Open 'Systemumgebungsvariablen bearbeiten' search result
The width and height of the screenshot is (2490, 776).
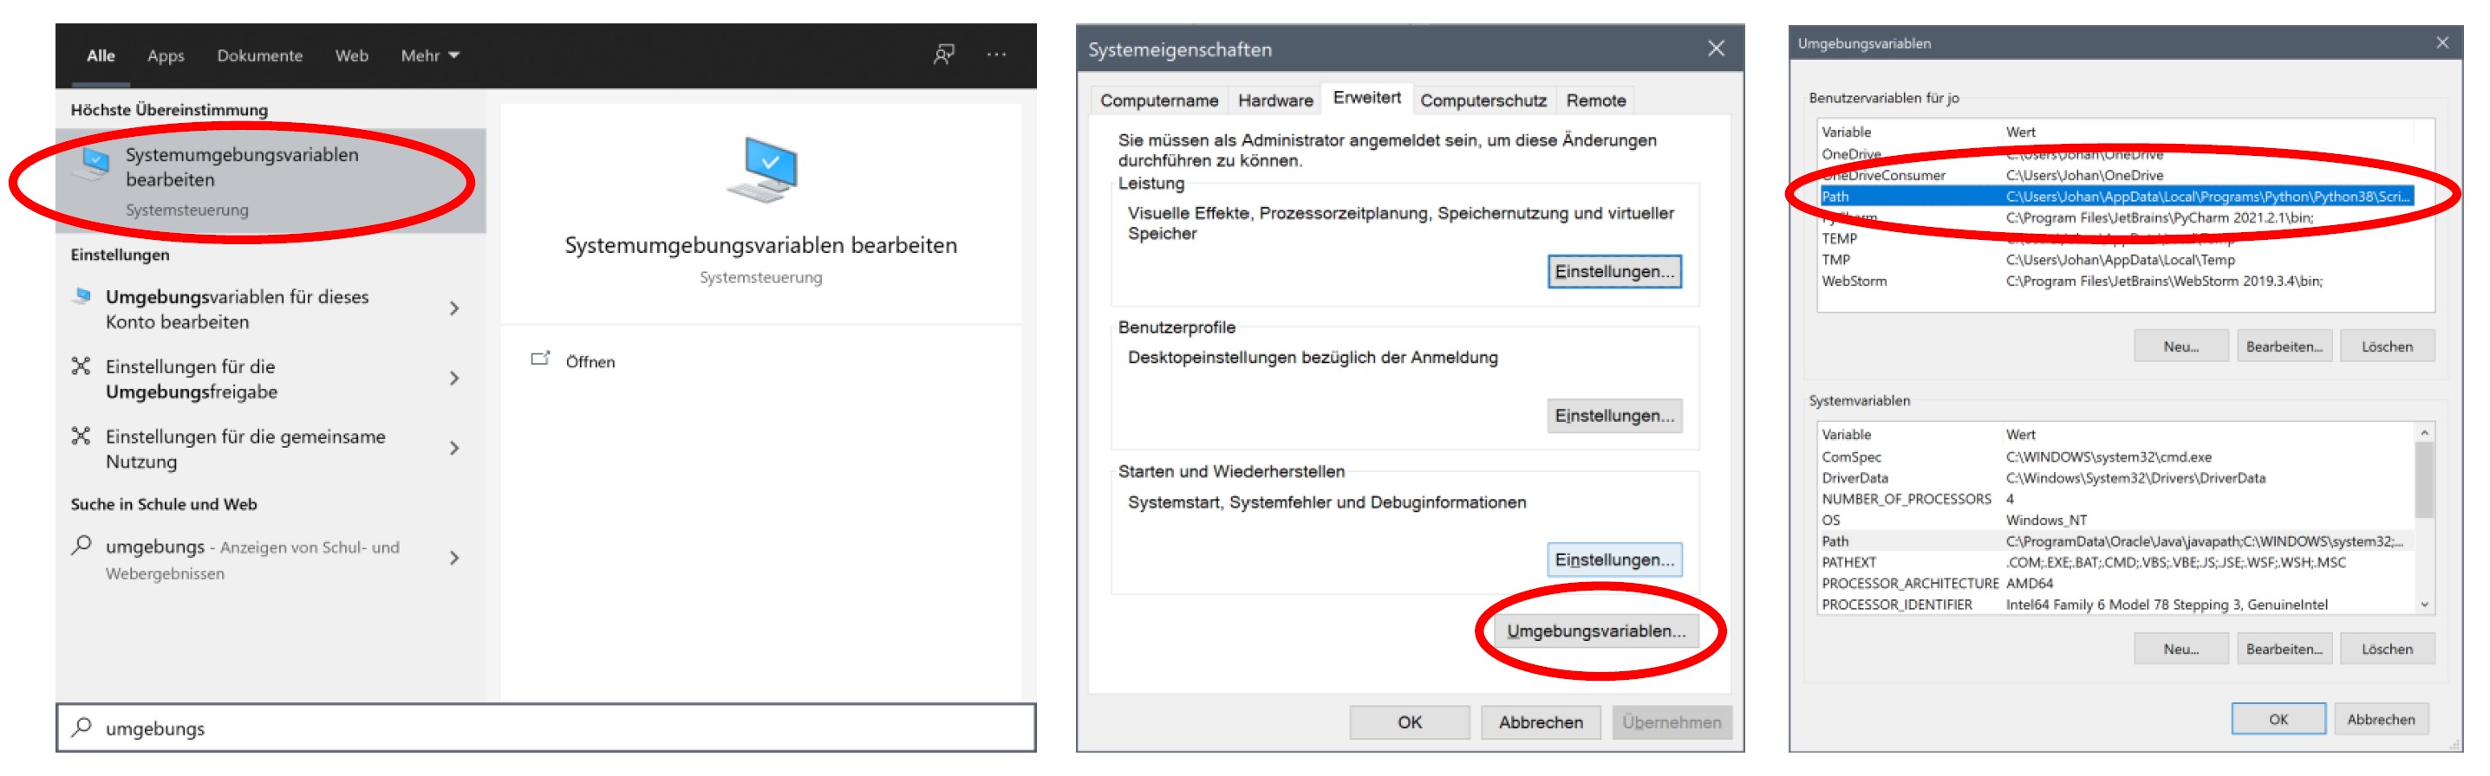(x=242, y=179)
